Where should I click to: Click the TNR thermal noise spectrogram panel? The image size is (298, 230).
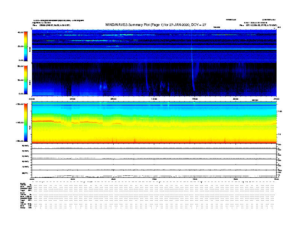coord(154,123)
